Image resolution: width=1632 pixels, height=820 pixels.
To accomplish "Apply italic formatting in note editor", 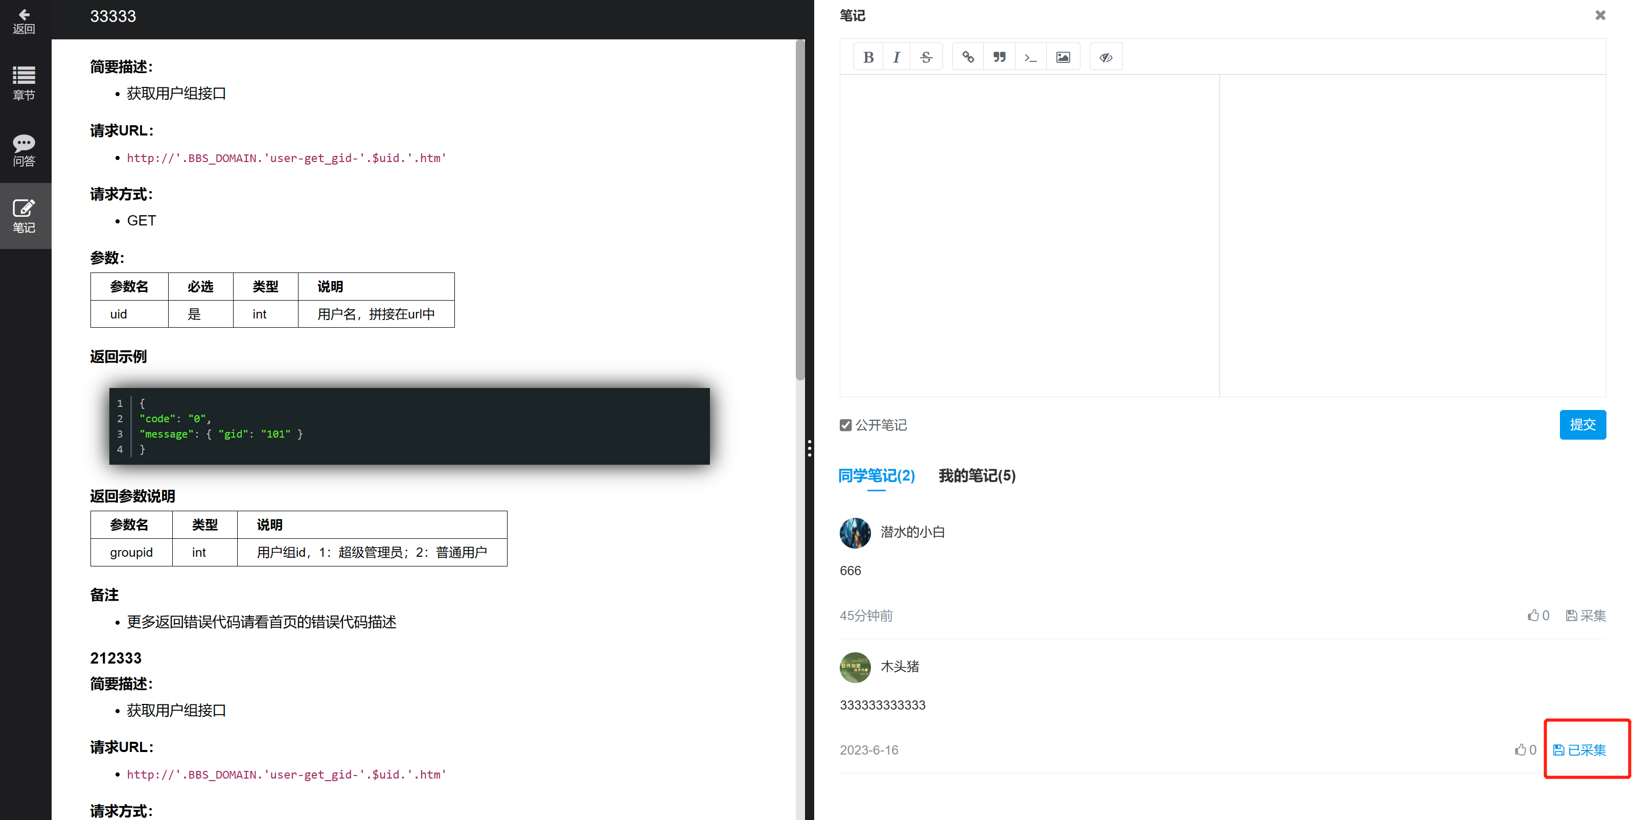I will pos(896,58).
